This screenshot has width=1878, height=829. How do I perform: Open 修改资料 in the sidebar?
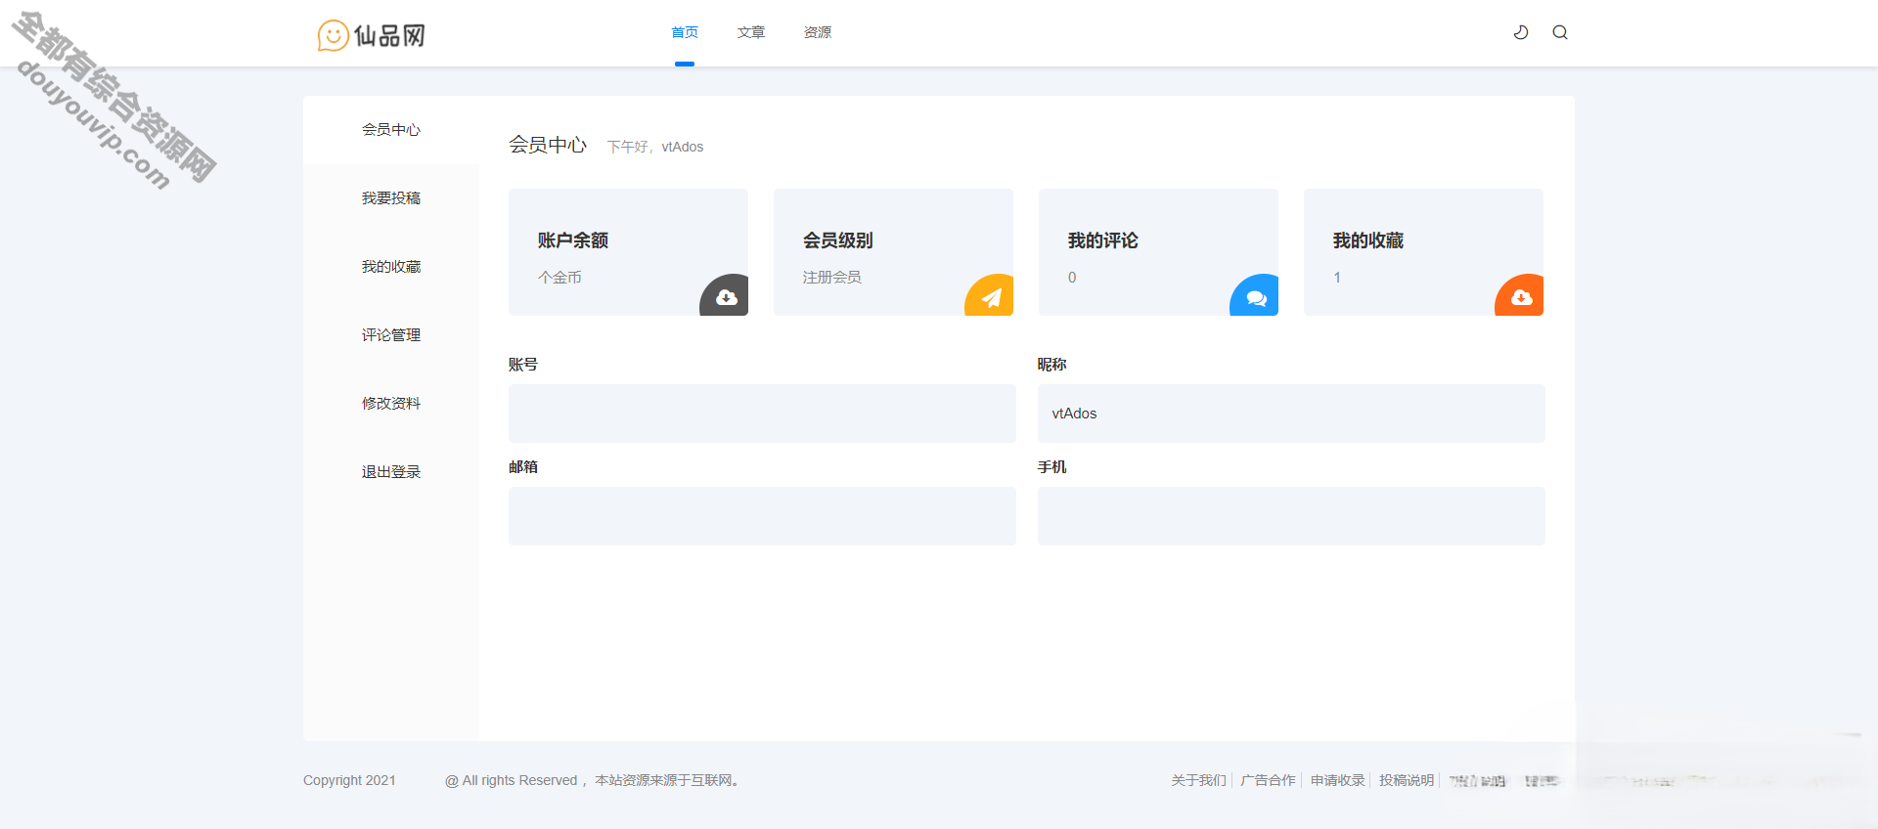(391, 404)
